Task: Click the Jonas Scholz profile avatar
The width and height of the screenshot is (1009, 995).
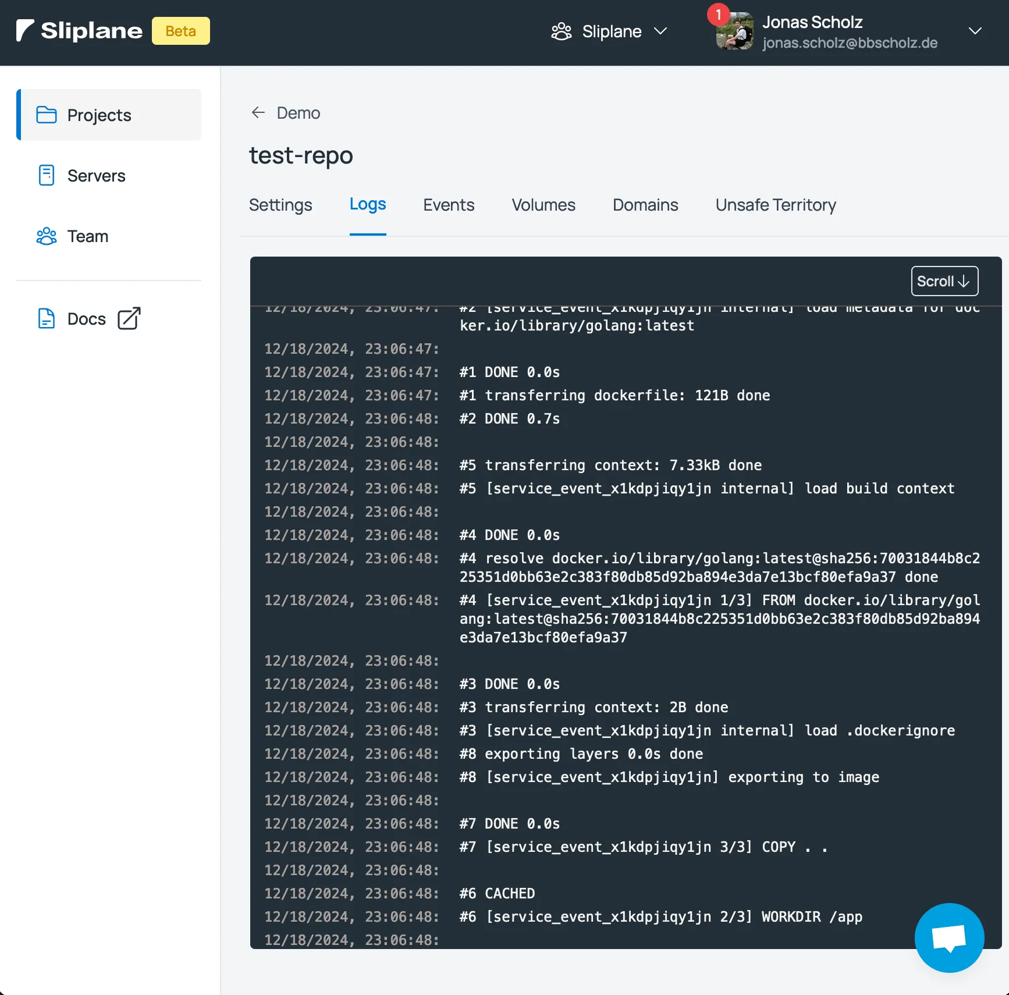Action: click(735, 31)
